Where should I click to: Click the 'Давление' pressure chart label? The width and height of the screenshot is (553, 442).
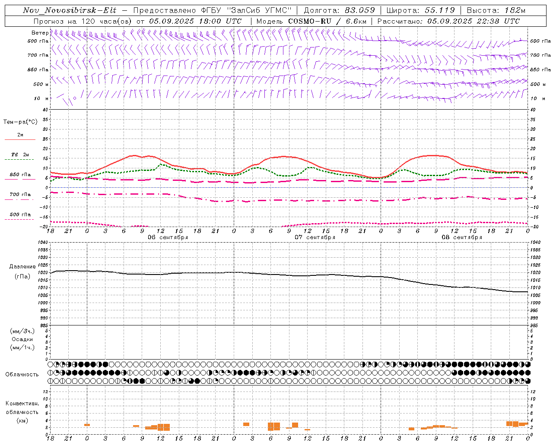pyautogui.click(x=22, y=267)
